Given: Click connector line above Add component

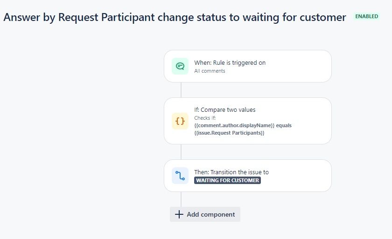Looking at the screenshot, I should (x=181, y=199).
